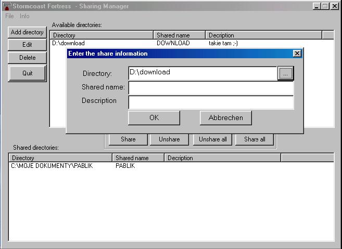342x249 pixels.
Task: Click the Stormcoast Fortress title bar icon
Action: pyautogui.click(x=7, y=6)
